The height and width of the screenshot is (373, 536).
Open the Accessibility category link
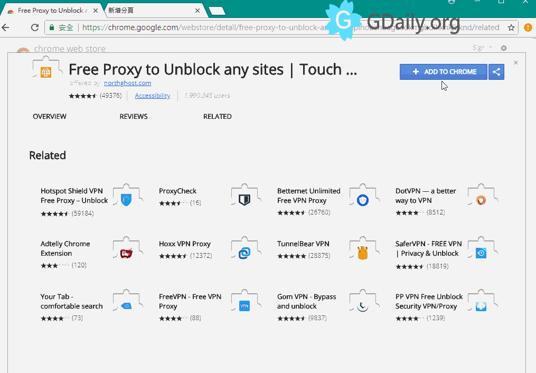(x=153, y=96)
